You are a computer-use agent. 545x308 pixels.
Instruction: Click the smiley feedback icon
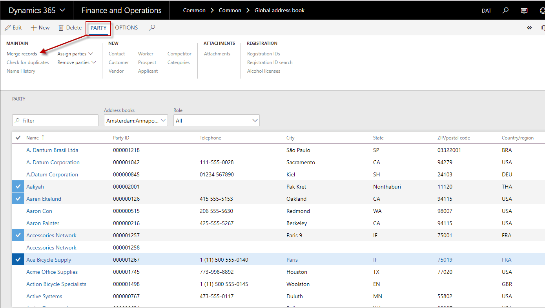tap(542, 11)
